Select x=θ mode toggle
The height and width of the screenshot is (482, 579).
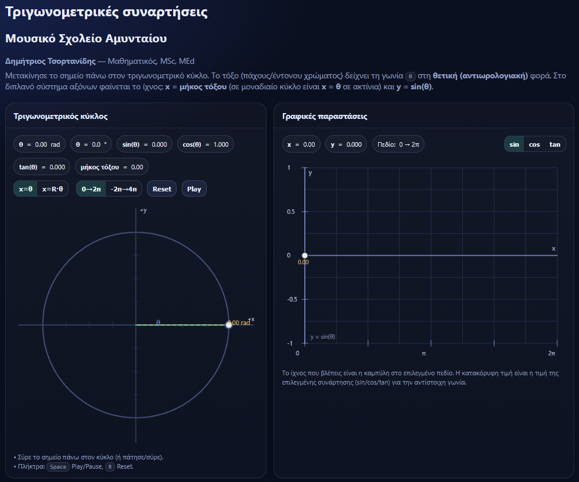26,189
